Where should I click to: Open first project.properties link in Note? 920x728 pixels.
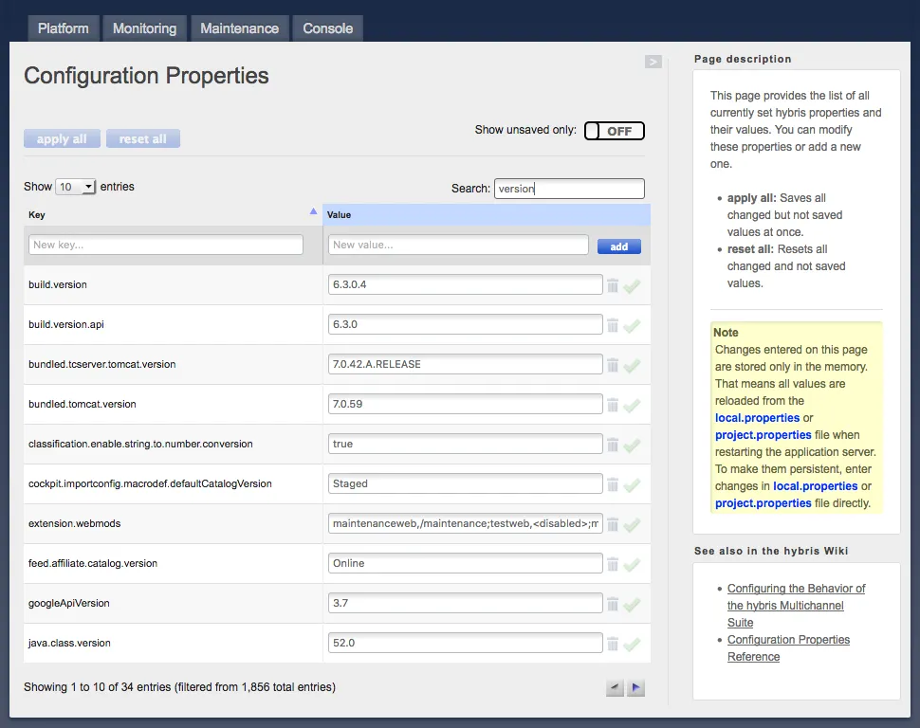click(763, 435)
